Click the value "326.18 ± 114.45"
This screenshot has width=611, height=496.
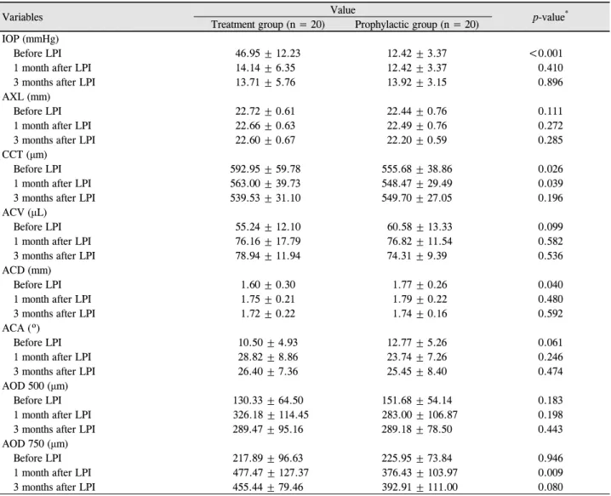(271, 414)
